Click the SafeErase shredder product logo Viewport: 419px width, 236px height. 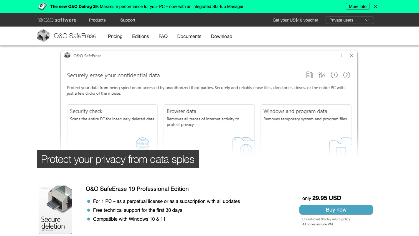[43, 36]
